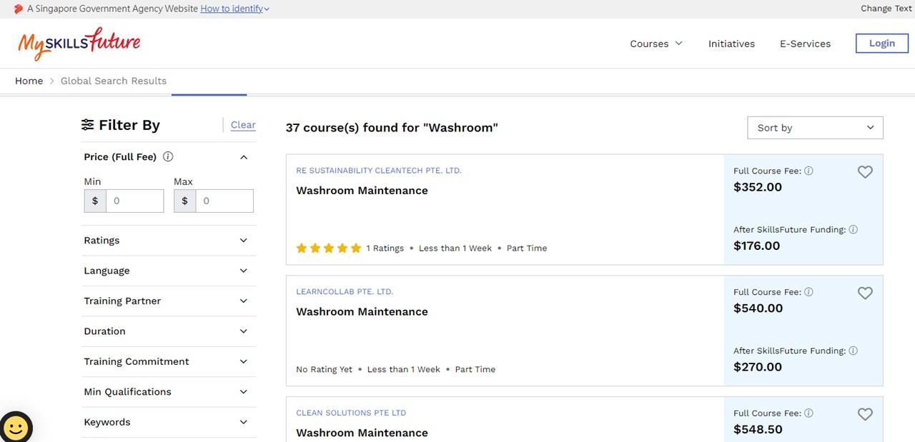Click info icon for first After SkillsFuture Funding
The image size is (915, 442).
tap(853, 230)
